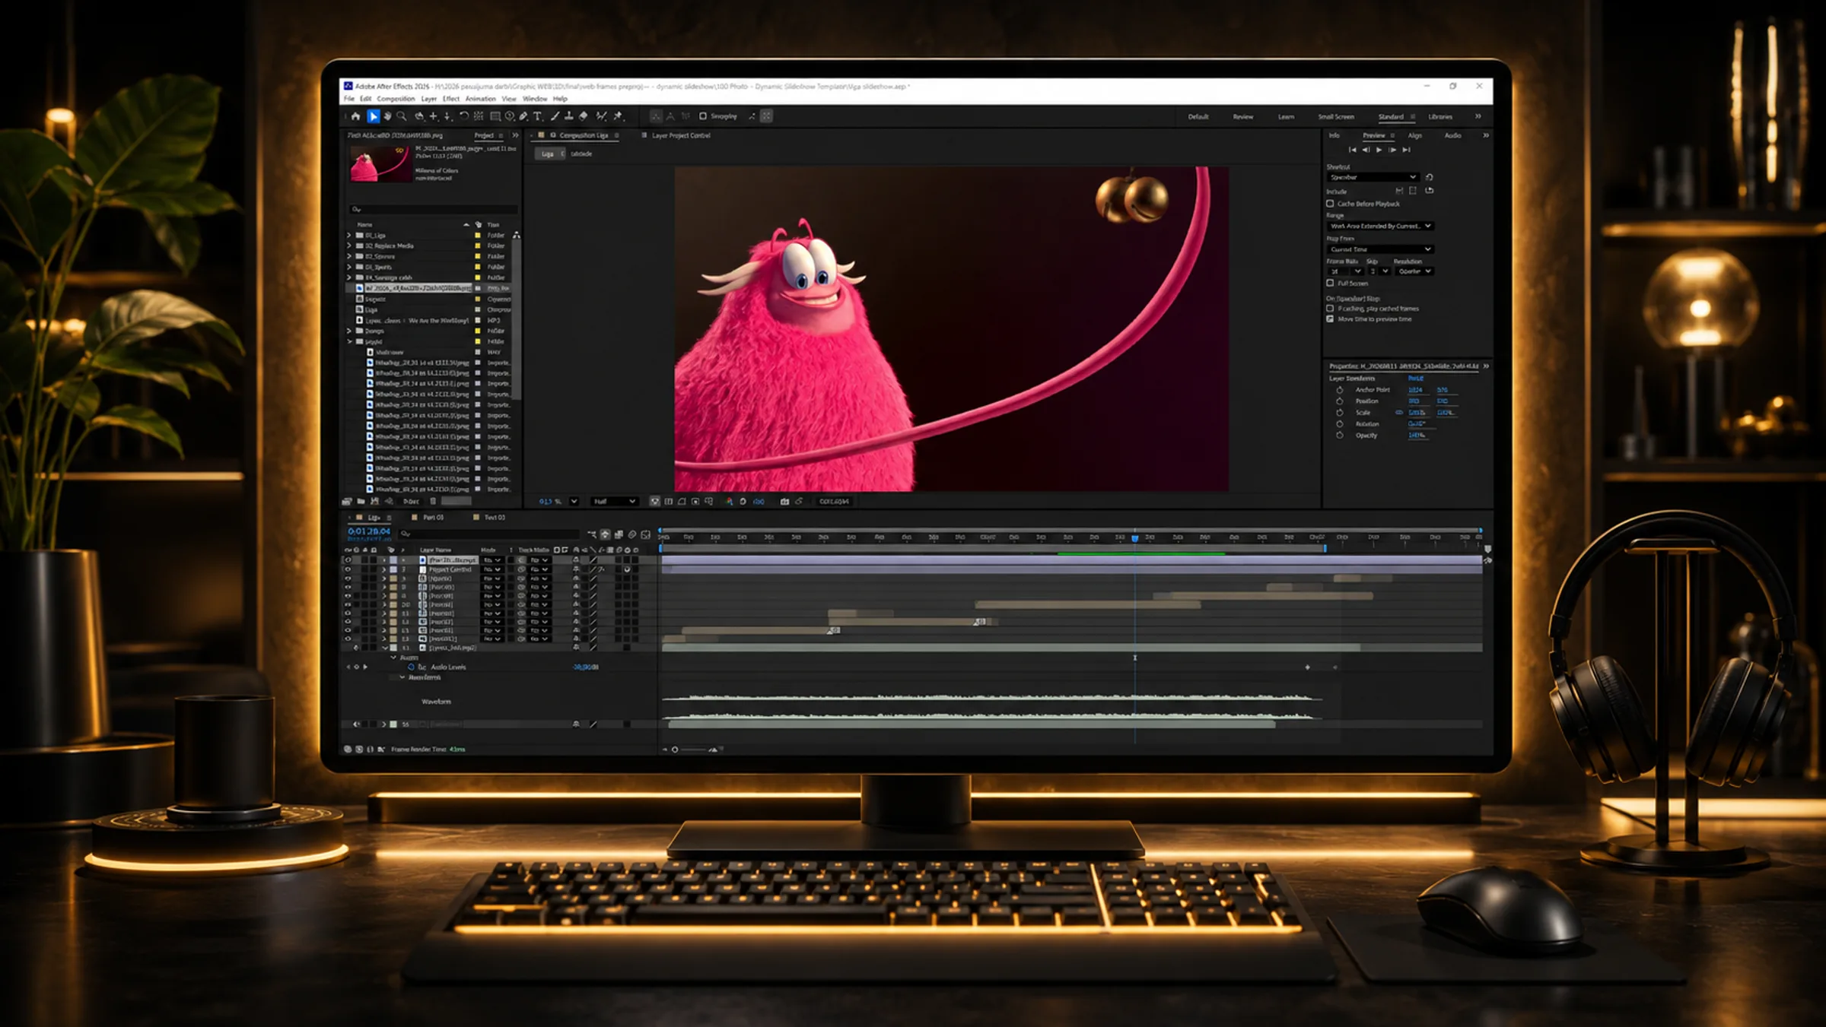
Task: Jump to first frame in Preview panel
Action: coord(1352,150)
